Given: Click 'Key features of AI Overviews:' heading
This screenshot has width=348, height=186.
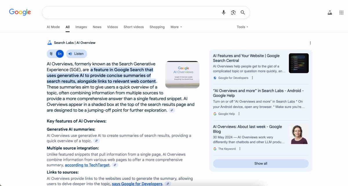Looking at the screenshot, I should tap(77, 121).
